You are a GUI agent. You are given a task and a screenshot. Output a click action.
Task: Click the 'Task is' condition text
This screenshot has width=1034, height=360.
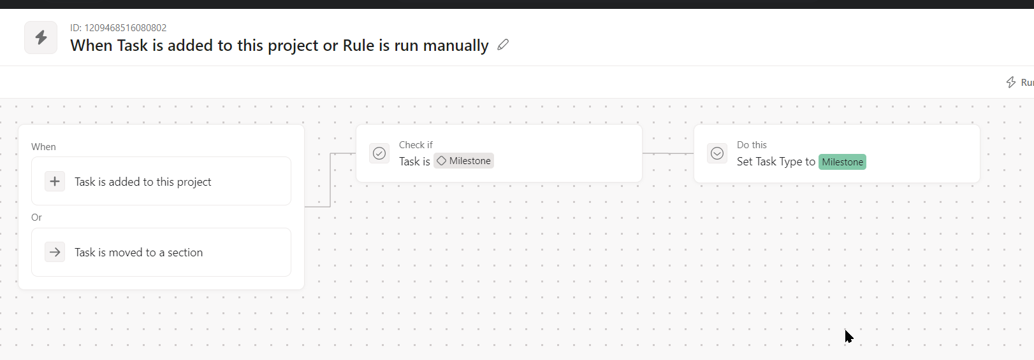point(414,162)
